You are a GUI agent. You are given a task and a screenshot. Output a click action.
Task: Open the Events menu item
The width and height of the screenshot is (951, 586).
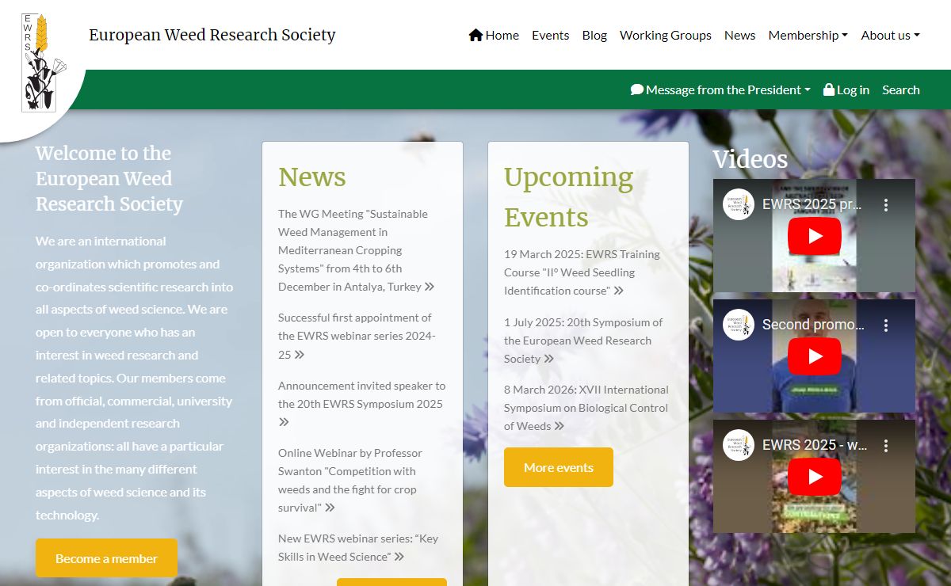point(550,35)
